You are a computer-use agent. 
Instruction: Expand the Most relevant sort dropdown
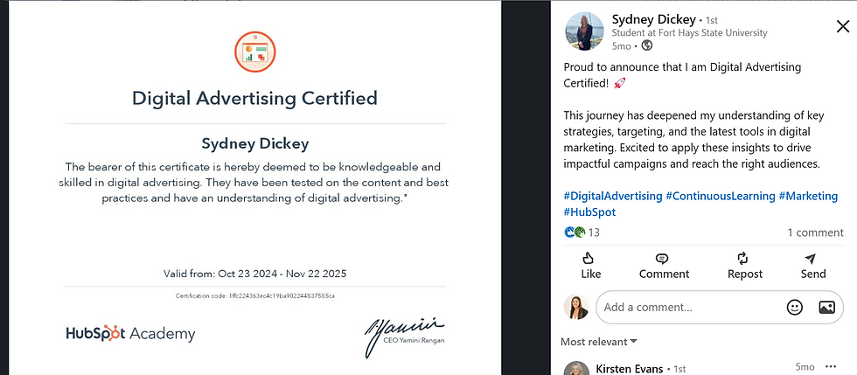pos(598,342)
